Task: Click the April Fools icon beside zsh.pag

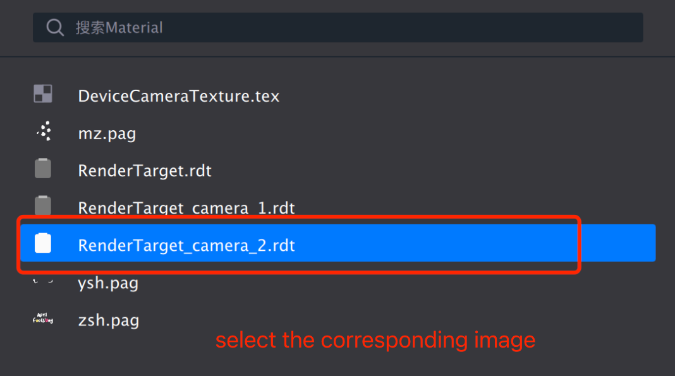Action: pyautogui.click(x=43, y=319)
